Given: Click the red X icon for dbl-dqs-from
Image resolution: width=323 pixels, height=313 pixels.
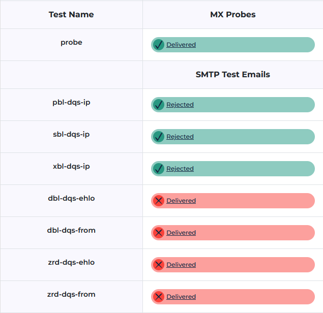Looking at the screenshot, I should coord(158,233).
